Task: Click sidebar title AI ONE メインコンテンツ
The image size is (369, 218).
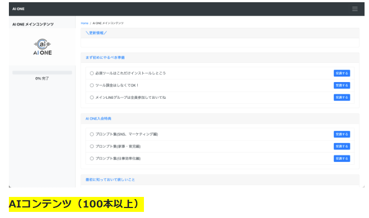Action: tap(33, 24)
